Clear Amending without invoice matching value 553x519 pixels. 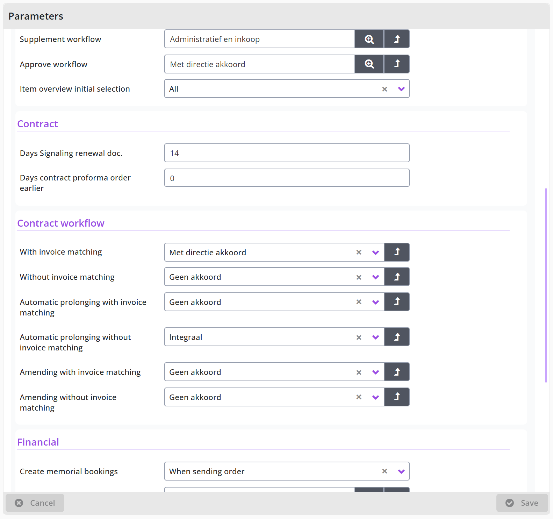coord(359,397)
